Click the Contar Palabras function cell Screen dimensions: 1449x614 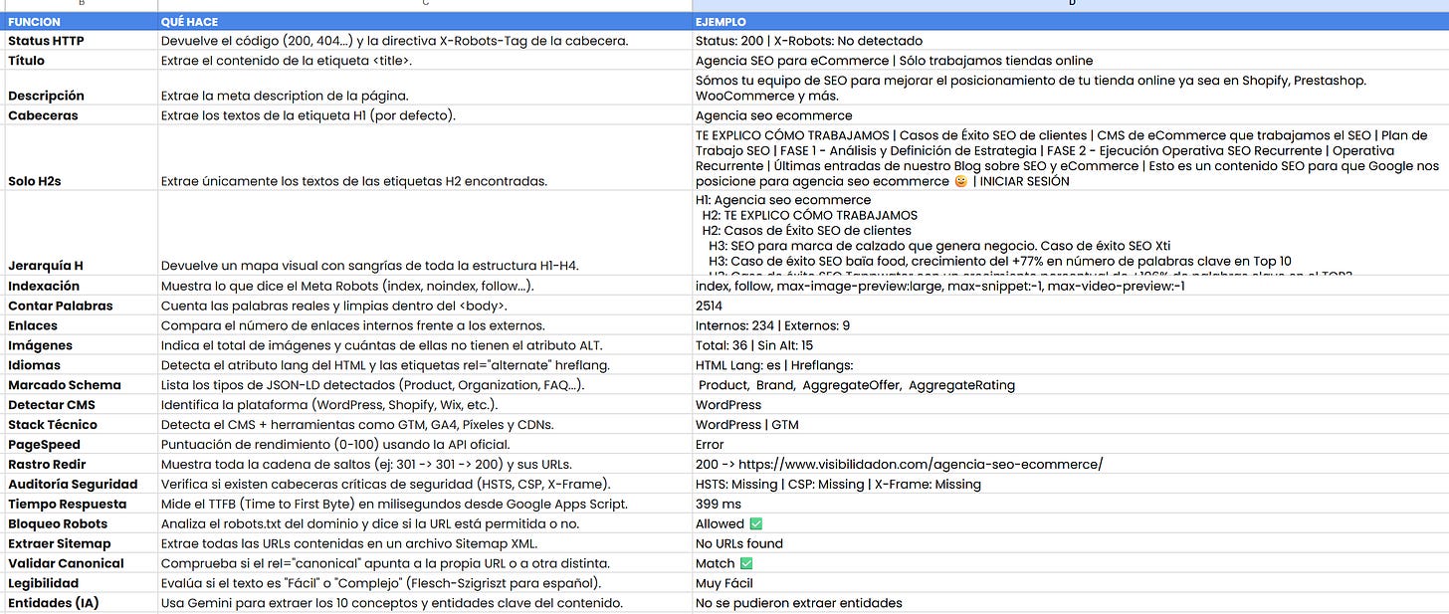pos(80,306)
